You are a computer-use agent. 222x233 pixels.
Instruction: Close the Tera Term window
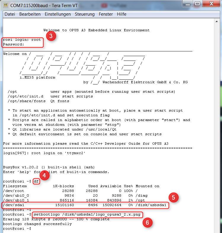pyautogui.click(x=211, y=4)
